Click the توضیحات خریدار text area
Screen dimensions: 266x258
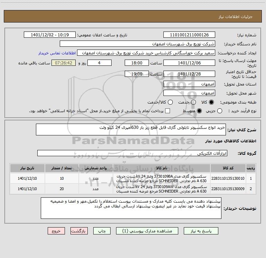coord(131,208)
